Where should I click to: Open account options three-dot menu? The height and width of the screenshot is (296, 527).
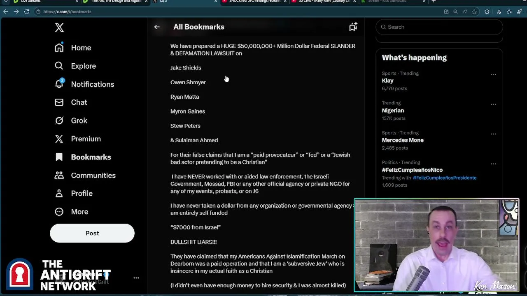[x=136, y=278]
